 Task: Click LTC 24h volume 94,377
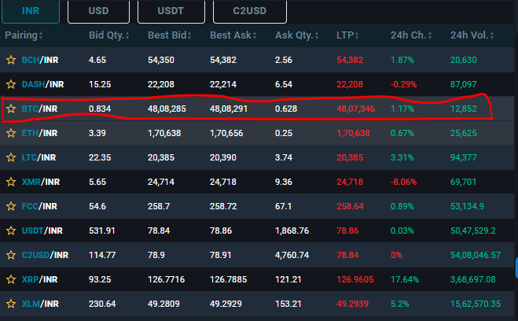point(464,157)
